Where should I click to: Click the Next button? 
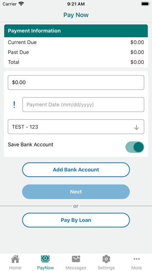pos(76,192)
